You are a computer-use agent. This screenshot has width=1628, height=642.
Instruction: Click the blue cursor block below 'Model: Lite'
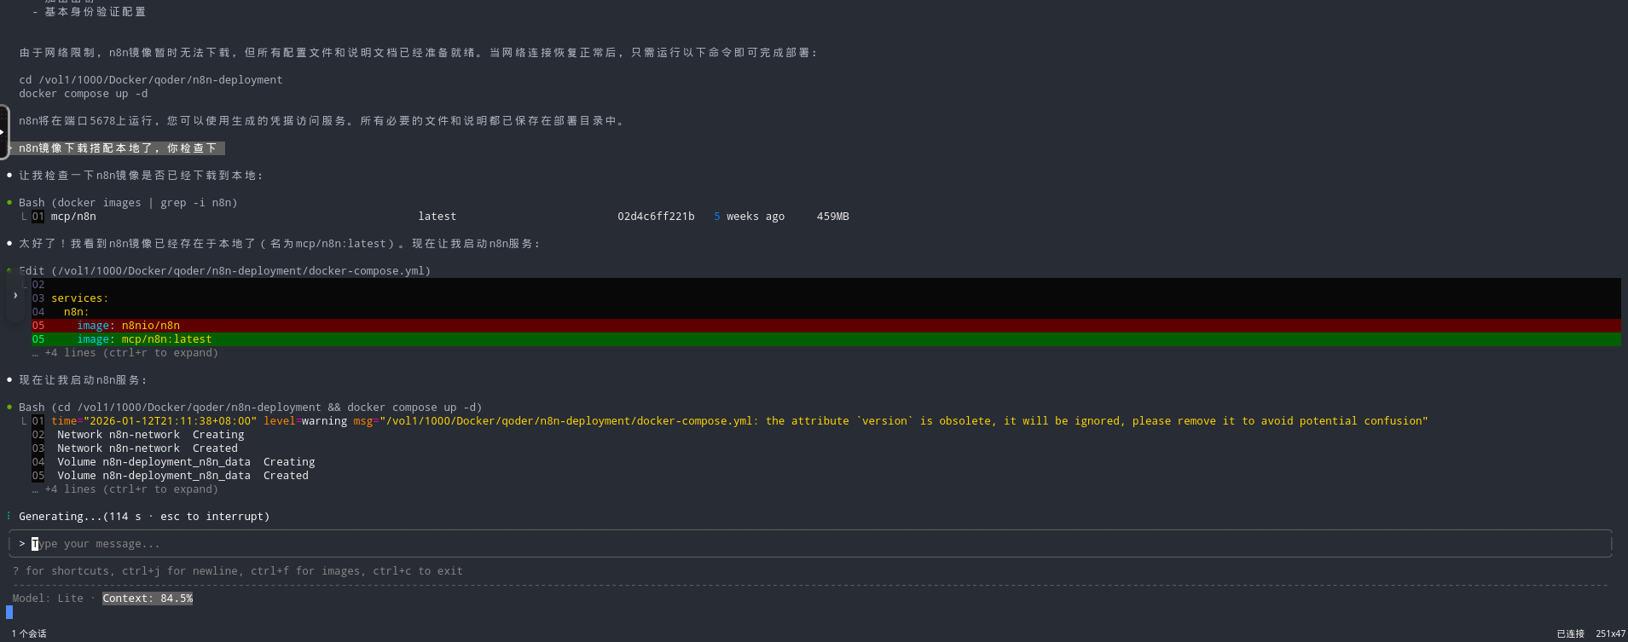coord(9,612)
